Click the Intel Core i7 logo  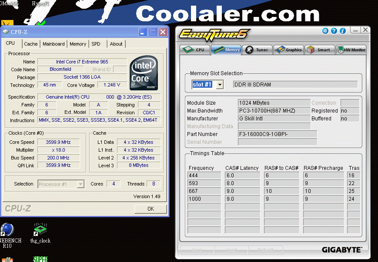144,73
